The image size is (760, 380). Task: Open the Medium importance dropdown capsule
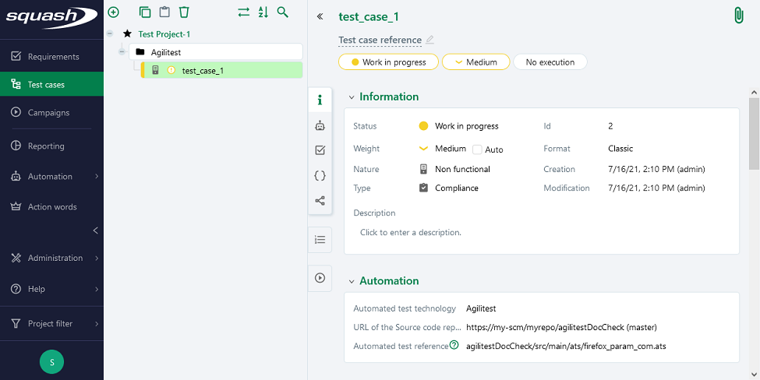[475, 62]
